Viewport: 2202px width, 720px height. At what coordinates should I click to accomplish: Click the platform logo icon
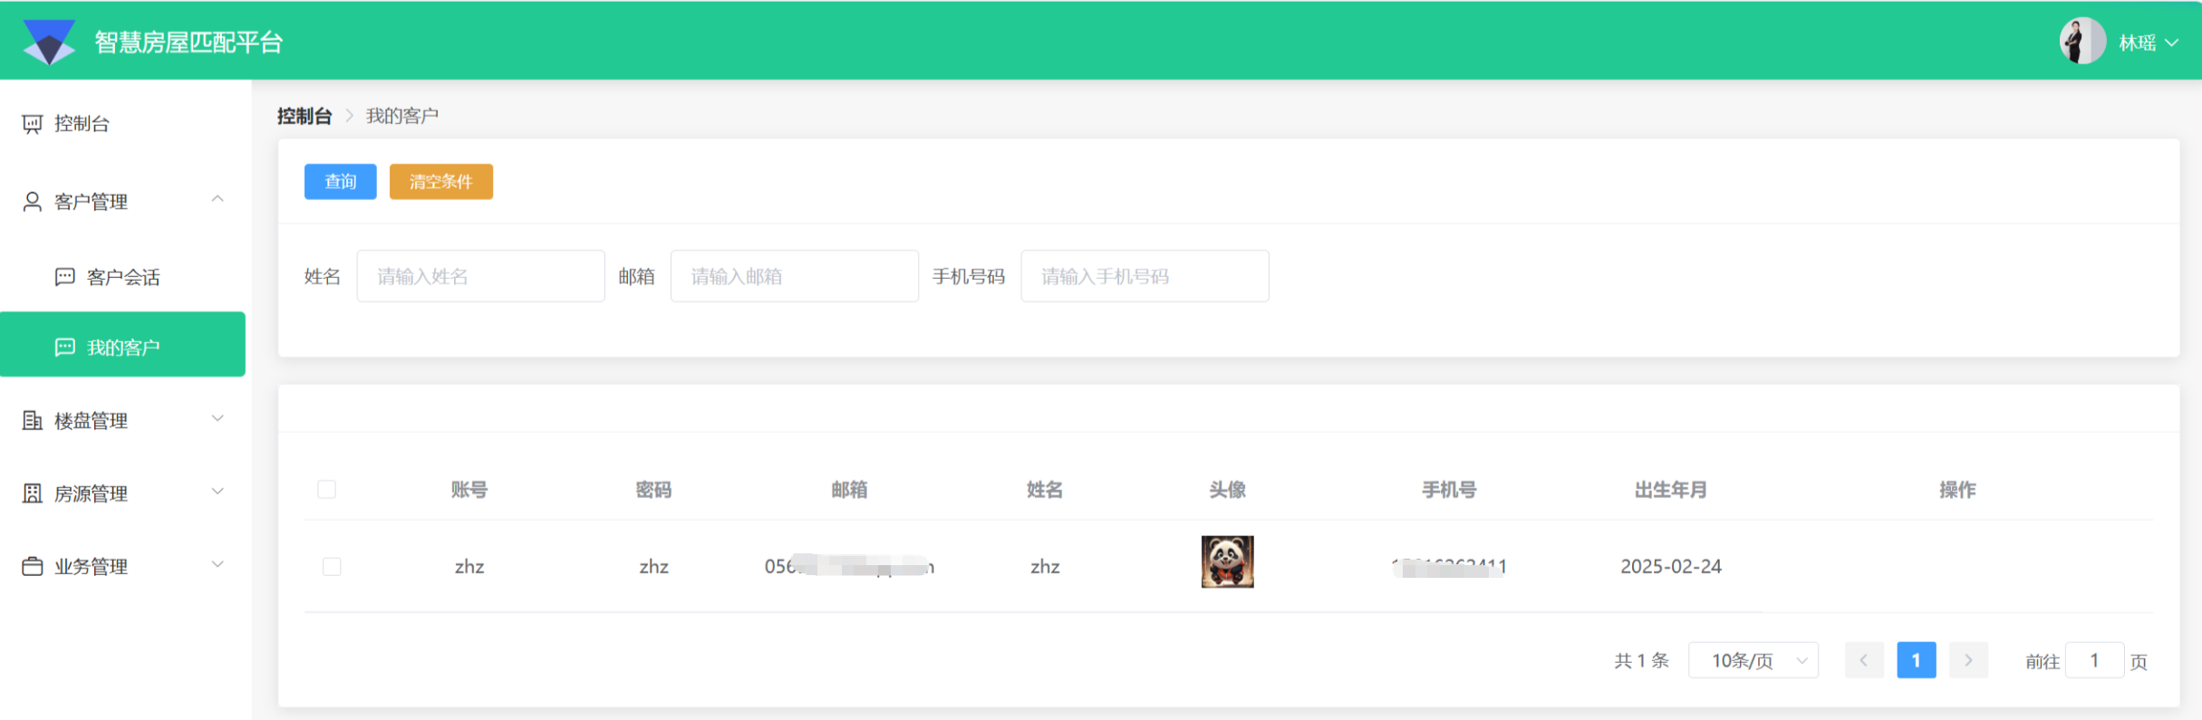pos(49,42)
